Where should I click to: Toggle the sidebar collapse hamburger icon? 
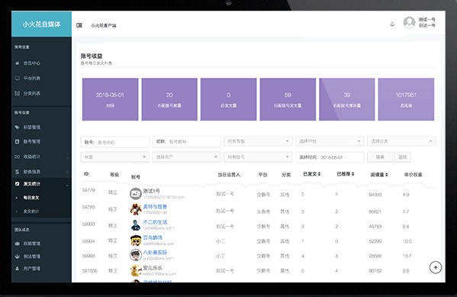[x=79, y=25]
